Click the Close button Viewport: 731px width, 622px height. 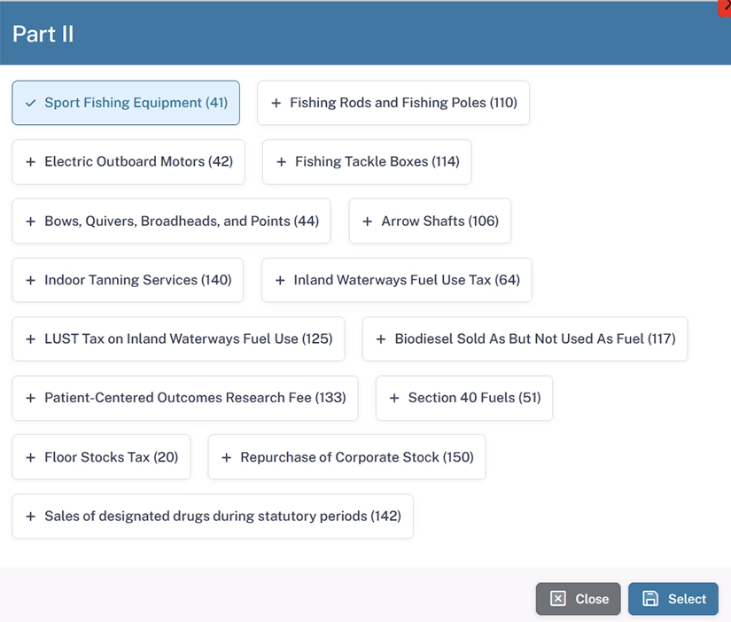coord(578,599)
